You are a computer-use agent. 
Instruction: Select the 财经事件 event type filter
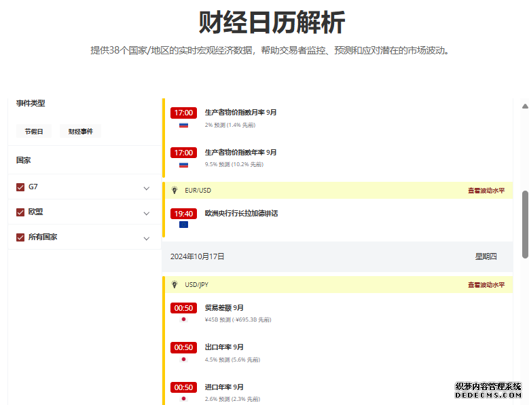coord(80,132)
